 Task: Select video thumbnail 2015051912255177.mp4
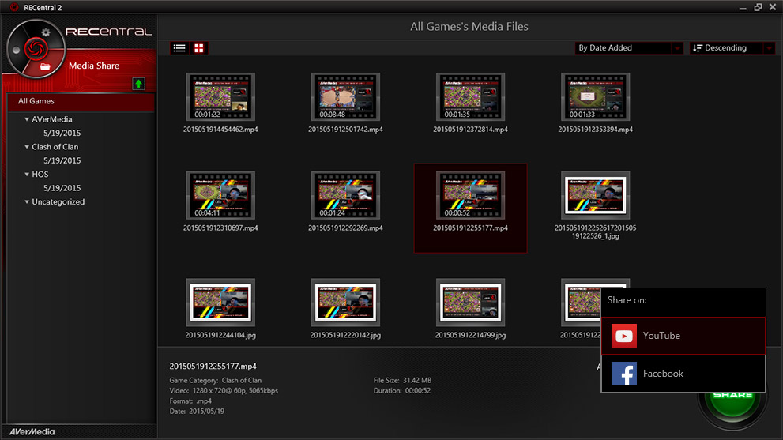[x=470, y=195]
